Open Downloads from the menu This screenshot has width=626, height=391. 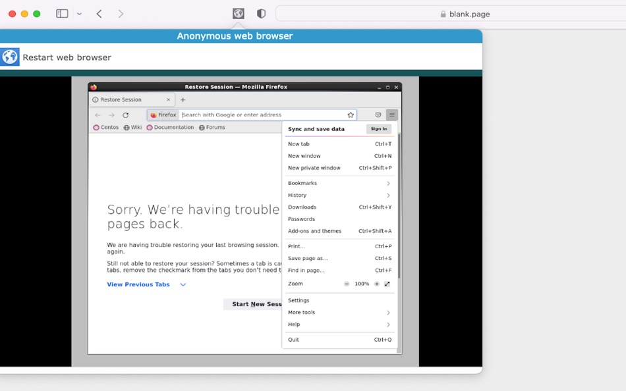pos(340,207)
